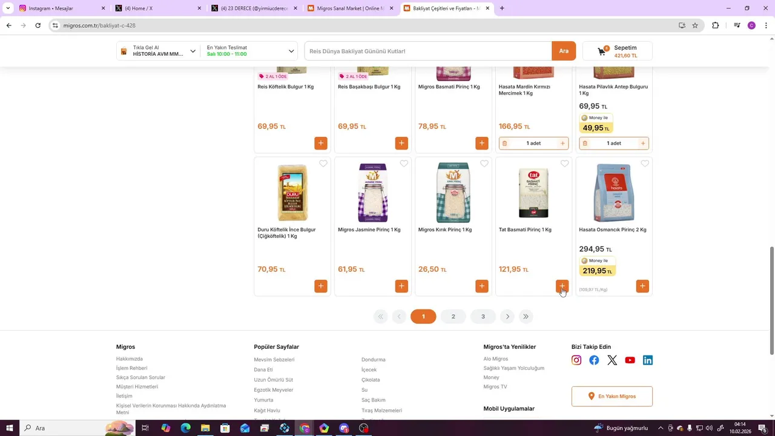
Task: Open Migros LinkedIn page icon
Action: click(x=648, y=360)
